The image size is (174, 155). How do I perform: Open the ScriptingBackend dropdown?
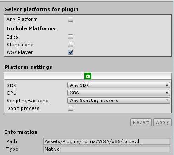click(119, 101)
